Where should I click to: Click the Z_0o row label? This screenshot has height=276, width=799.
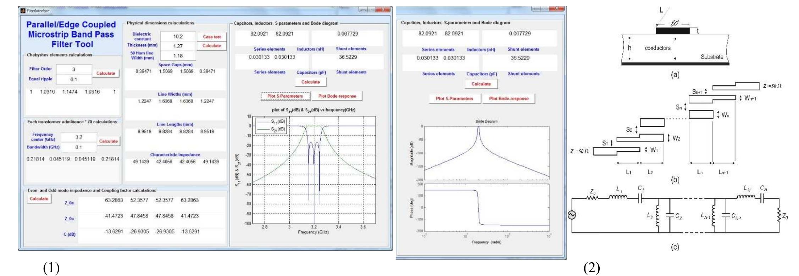pos(69,219)
